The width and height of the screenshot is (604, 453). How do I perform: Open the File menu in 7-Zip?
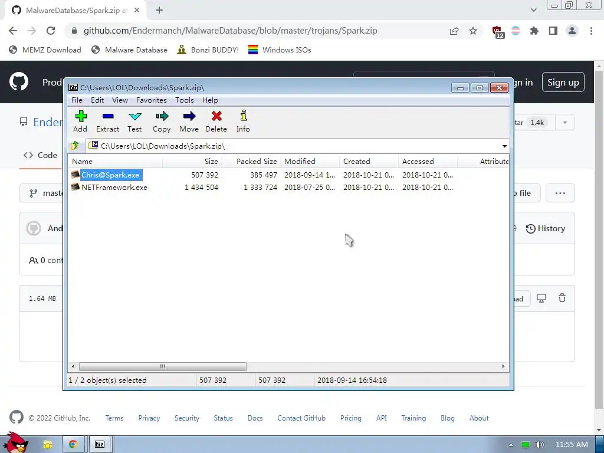[x=77, y=100]
